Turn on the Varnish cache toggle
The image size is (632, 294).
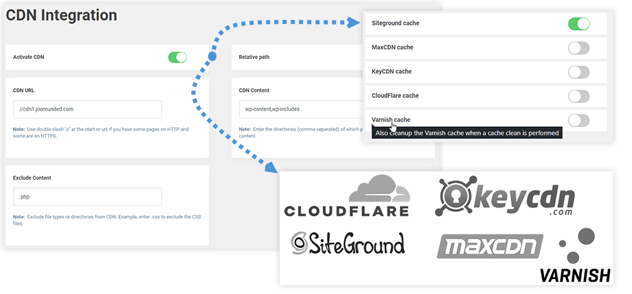[x=579, y=120]
